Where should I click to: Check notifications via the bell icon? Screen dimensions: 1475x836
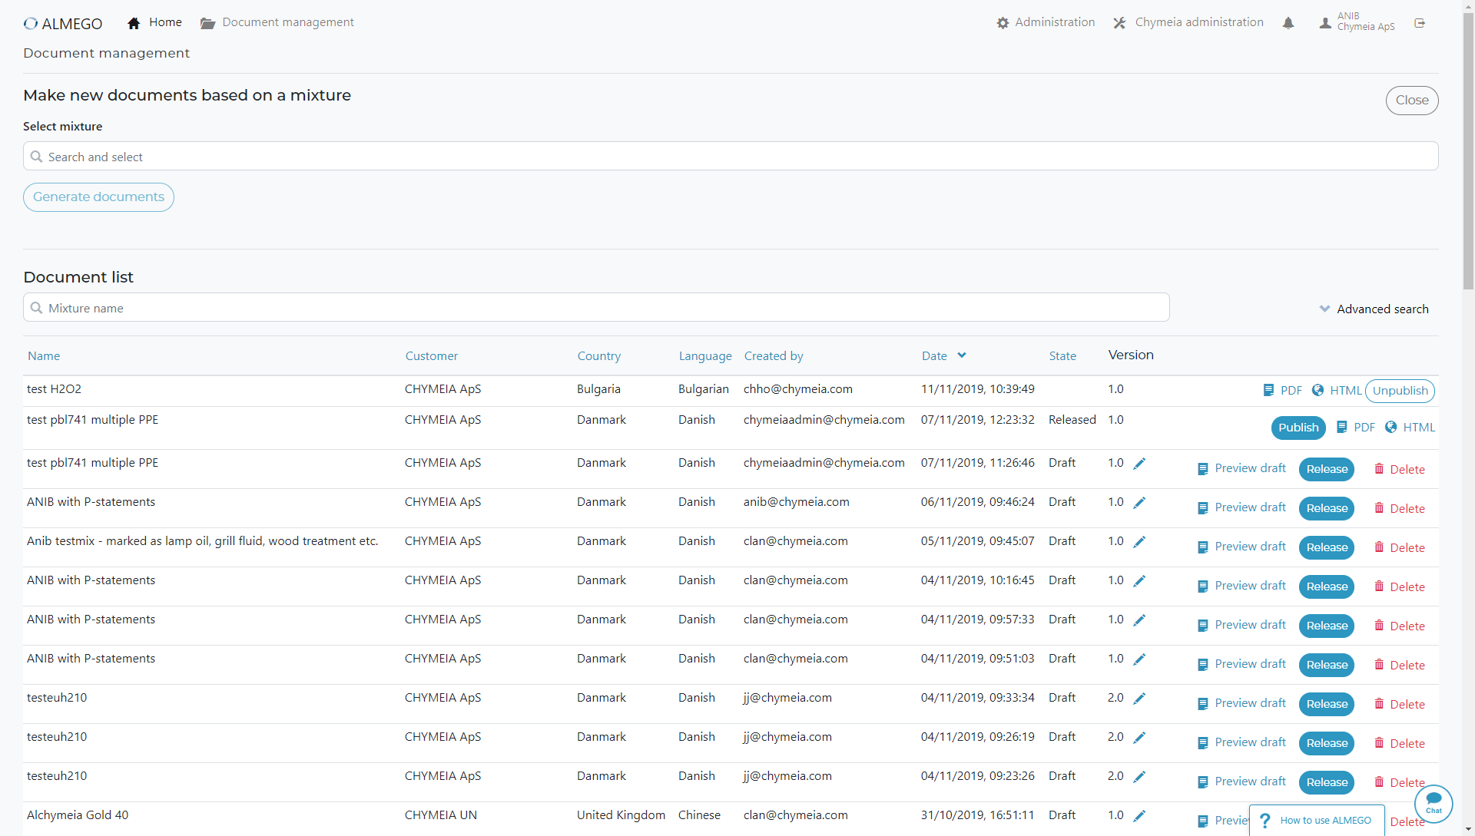(x=1288, y=23)
